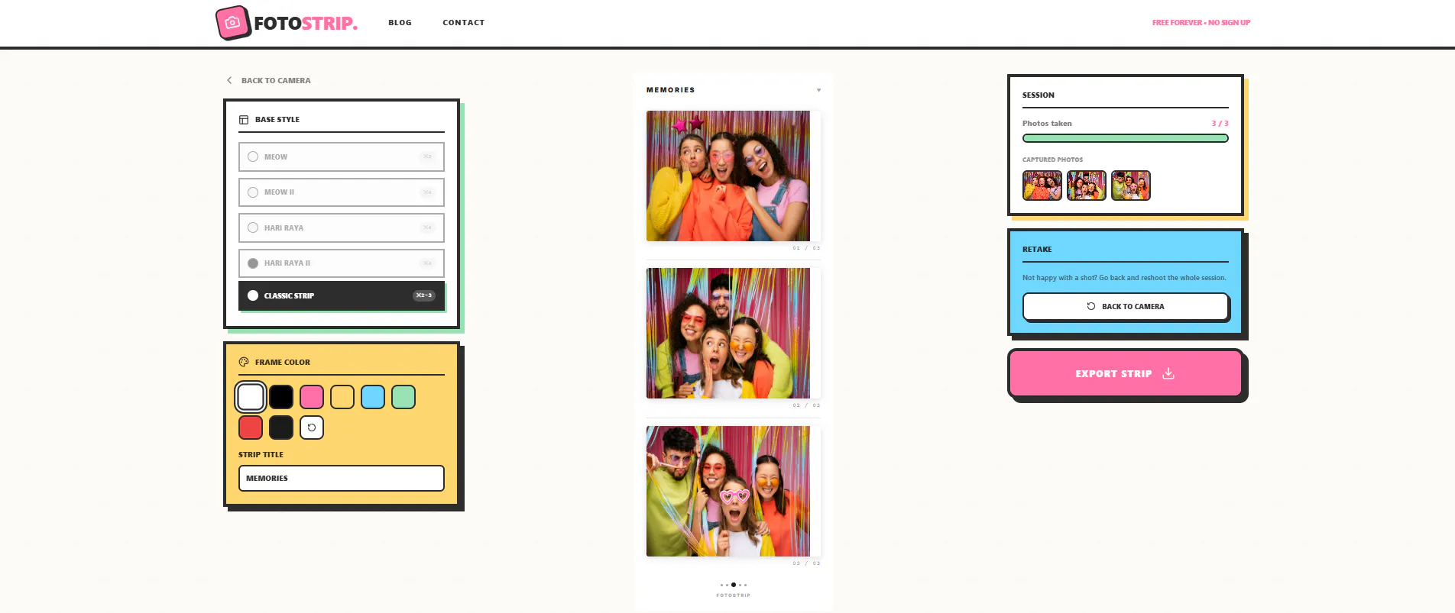Choose the sky blue frame color swatch
1455x613 pixels.
tap(373, 397)
